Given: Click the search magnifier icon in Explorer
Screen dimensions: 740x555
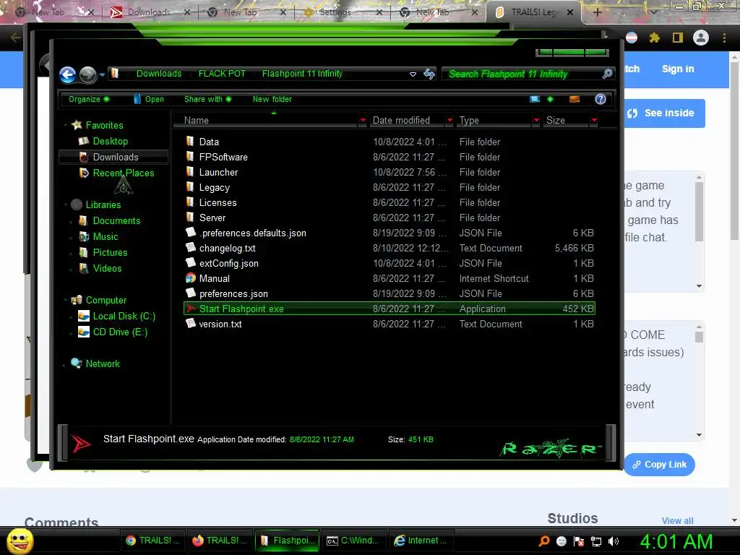Looking at the screenshot, I should (x=607, y=74).
